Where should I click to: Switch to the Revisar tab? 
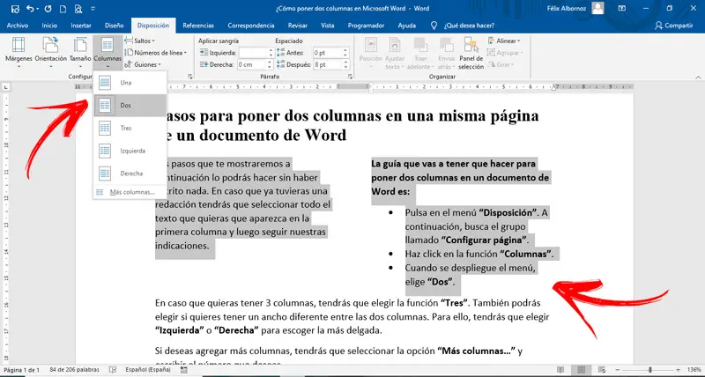[x=298, y=26]
